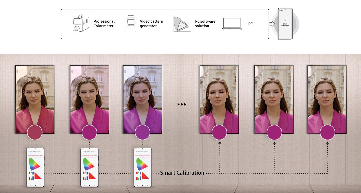The image size is (361, 193).
Task: Click the 'Professional Color meter' label
Action: 104,24
